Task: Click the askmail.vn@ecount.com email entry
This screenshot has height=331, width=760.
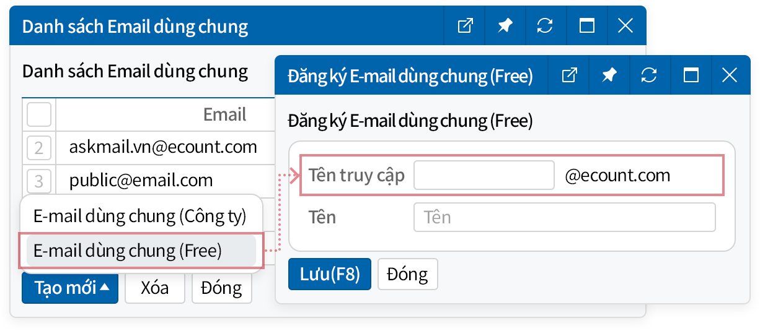Action: 163,147
